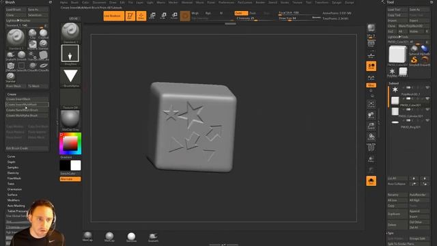Select the ZModeler brush icon

[x=11, y=67]
